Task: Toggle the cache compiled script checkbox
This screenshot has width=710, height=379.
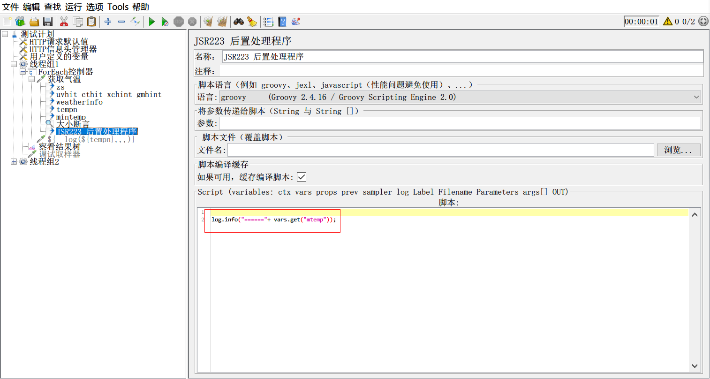Action: pos(302,177)
